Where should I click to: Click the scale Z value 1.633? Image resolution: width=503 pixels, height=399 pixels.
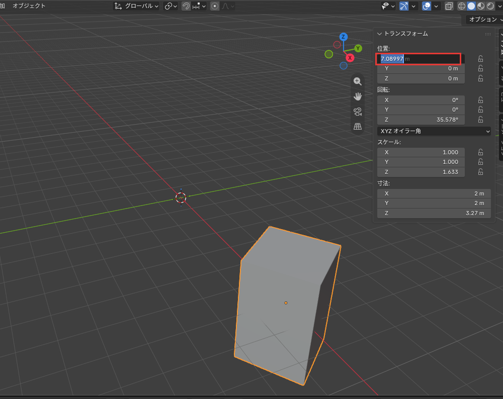tap(421, 172)
